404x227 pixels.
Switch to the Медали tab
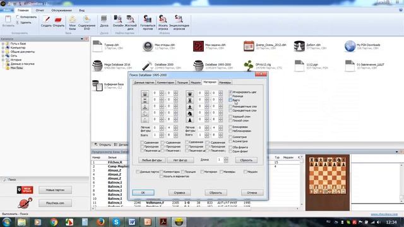coord(196,83)
